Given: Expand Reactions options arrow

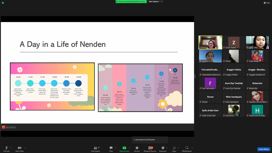Looking at the screenshot, I should 167,148.
